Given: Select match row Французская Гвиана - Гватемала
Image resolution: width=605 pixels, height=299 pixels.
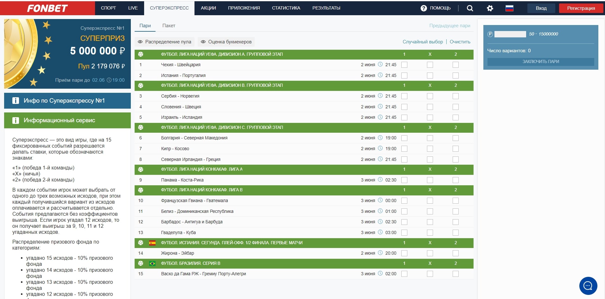Looking at the screenshot, I should 304,200.
